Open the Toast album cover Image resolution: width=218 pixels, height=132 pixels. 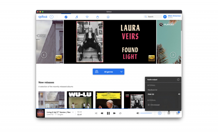point(51,100)
